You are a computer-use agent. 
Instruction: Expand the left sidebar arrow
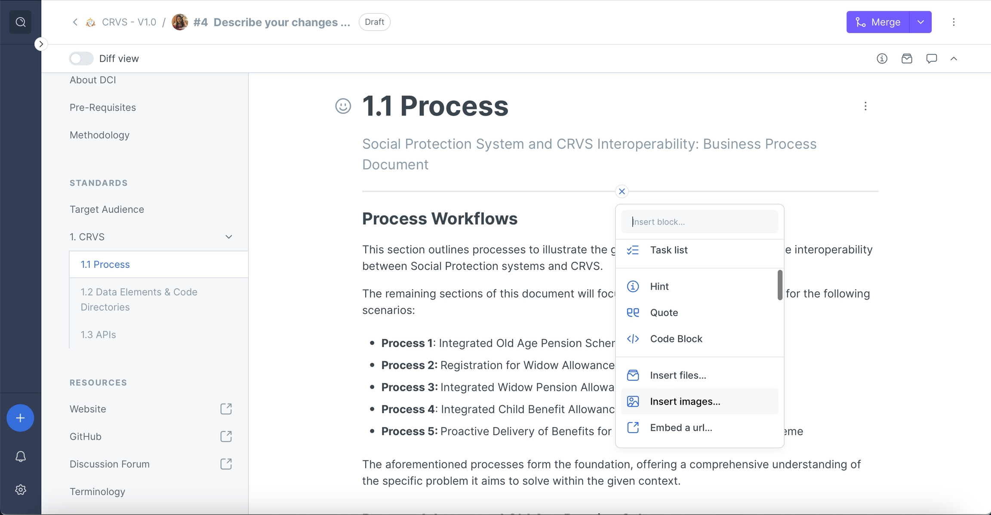coord(41,44)
